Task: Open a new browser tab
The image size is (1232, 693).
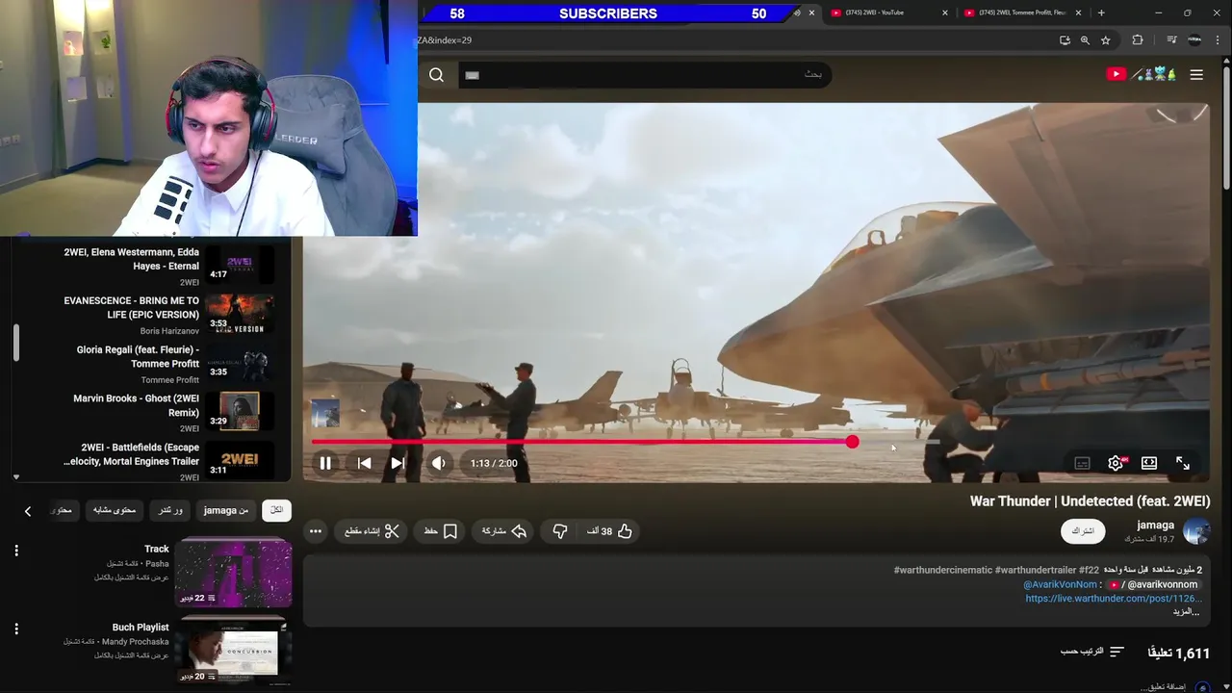Action: pos(1101,13)
